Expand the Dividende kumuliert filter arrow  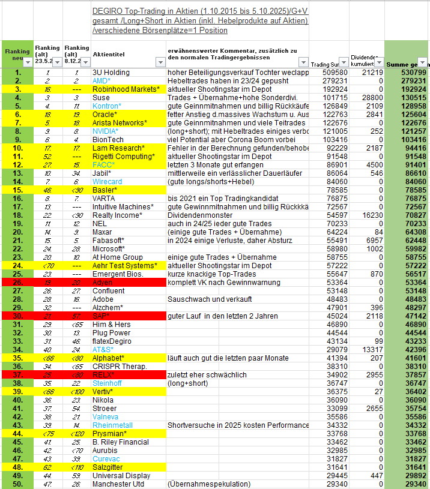point(378,62)
